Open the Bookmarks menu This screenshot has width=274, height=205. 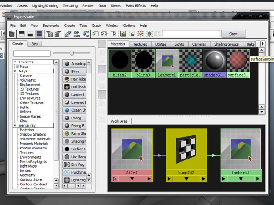[51, 26]
